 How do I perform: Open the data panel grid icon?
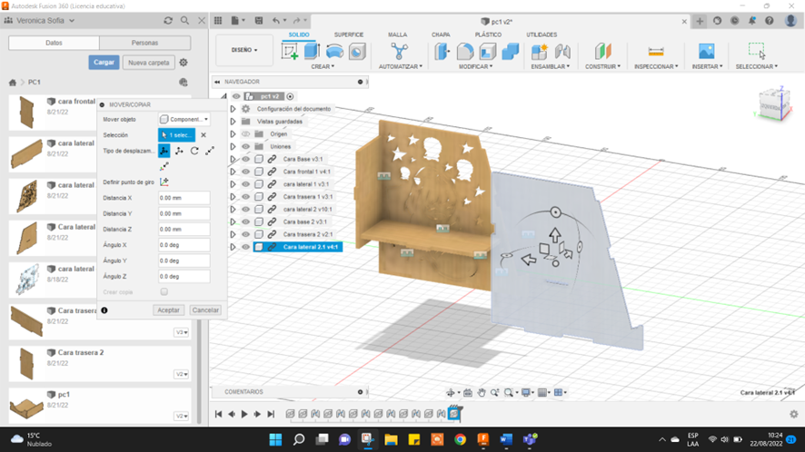point(218,21)
